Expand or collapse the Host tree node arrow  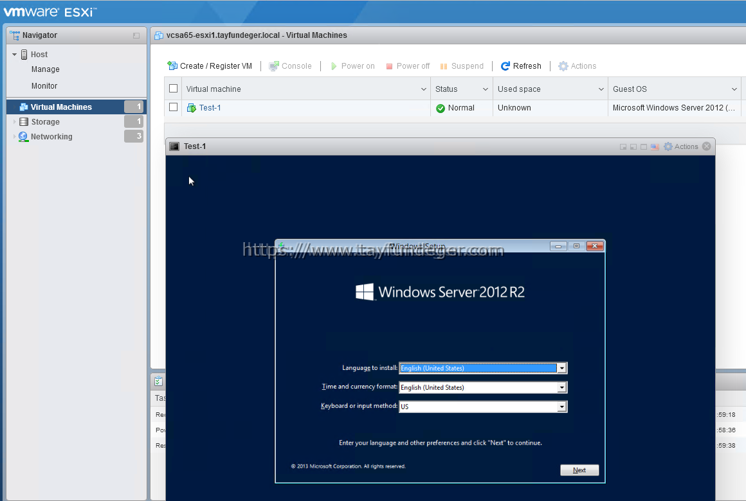(14, 55)
